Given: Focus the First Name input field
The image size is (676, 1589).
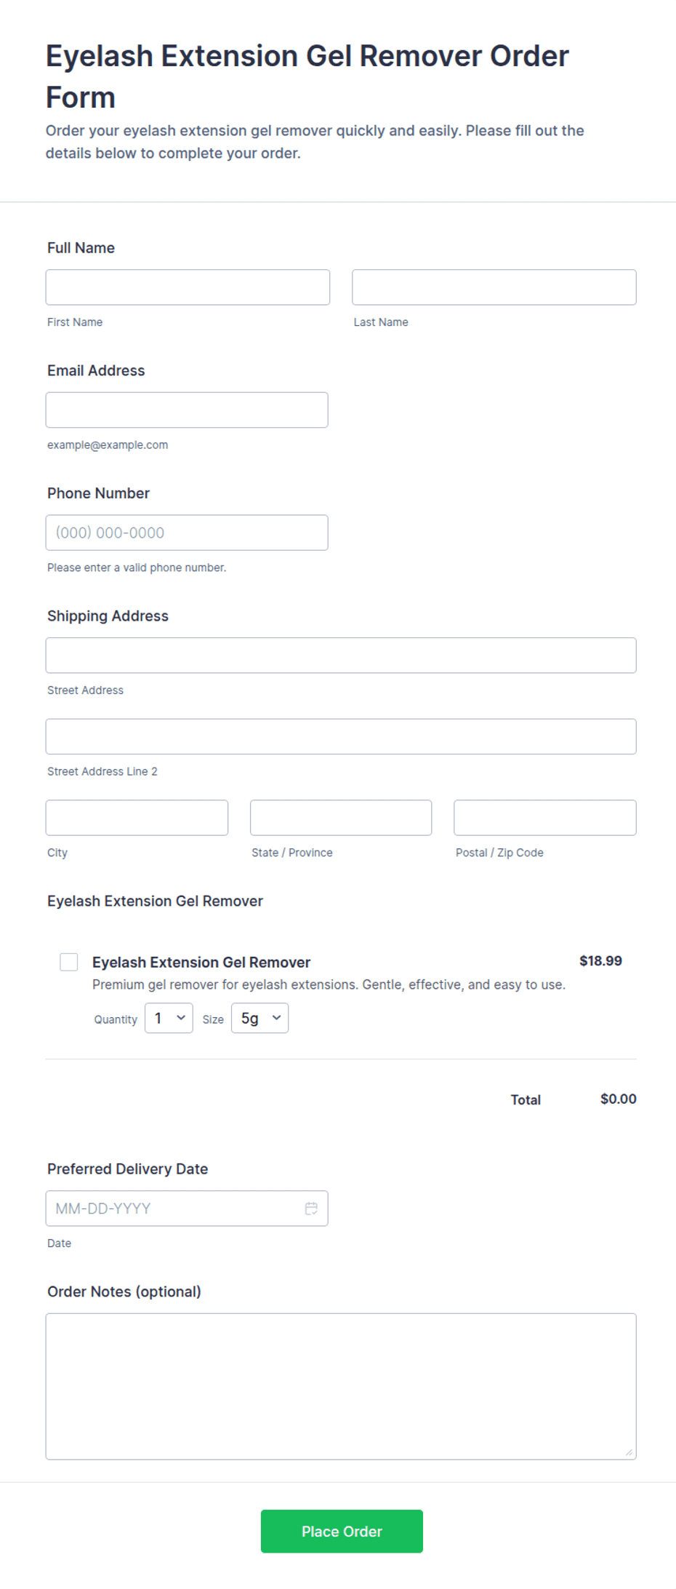Looking at the screenshot, I should point(188,287).
